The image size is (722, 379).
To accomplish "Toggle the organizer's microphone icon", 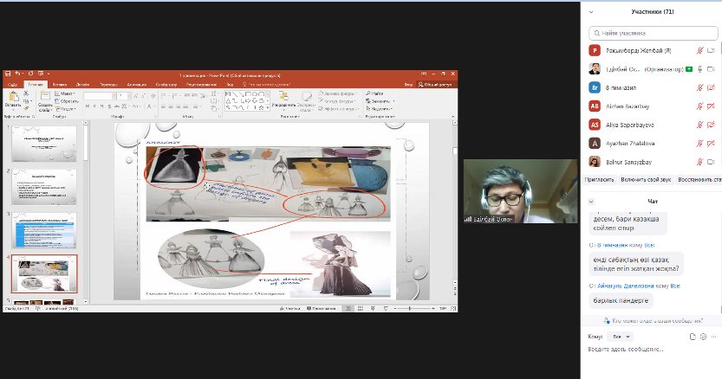I will (x=699, y=68).
